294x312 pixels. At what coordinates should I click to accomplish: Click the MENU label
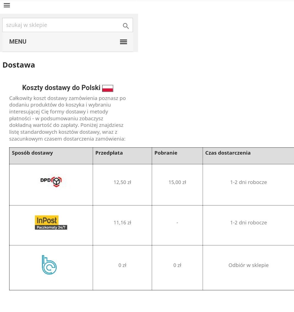click(18, 42)
